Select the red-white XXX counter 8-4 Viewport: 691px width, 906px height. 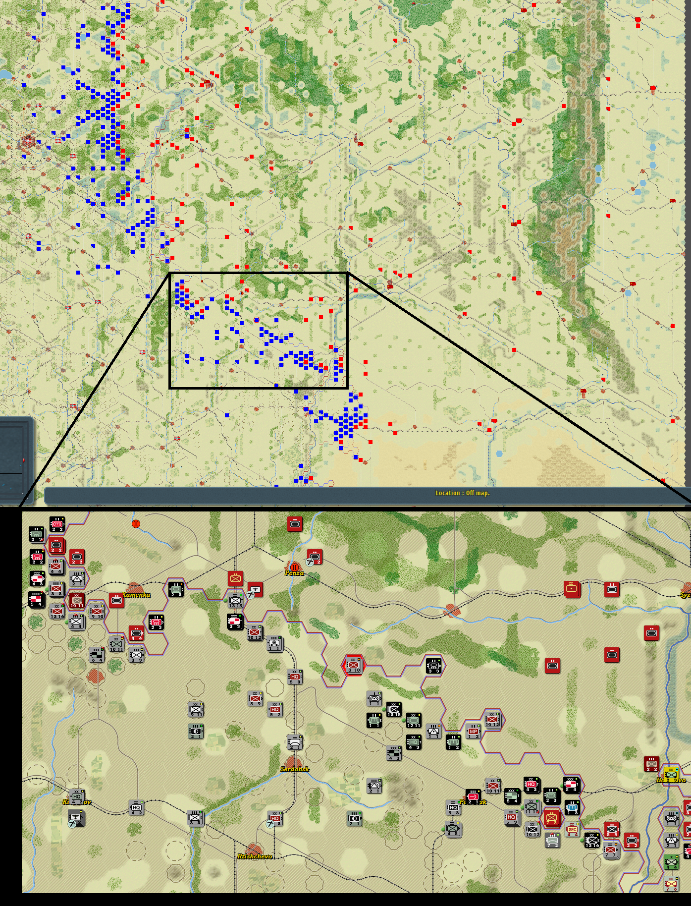(572, 785)
